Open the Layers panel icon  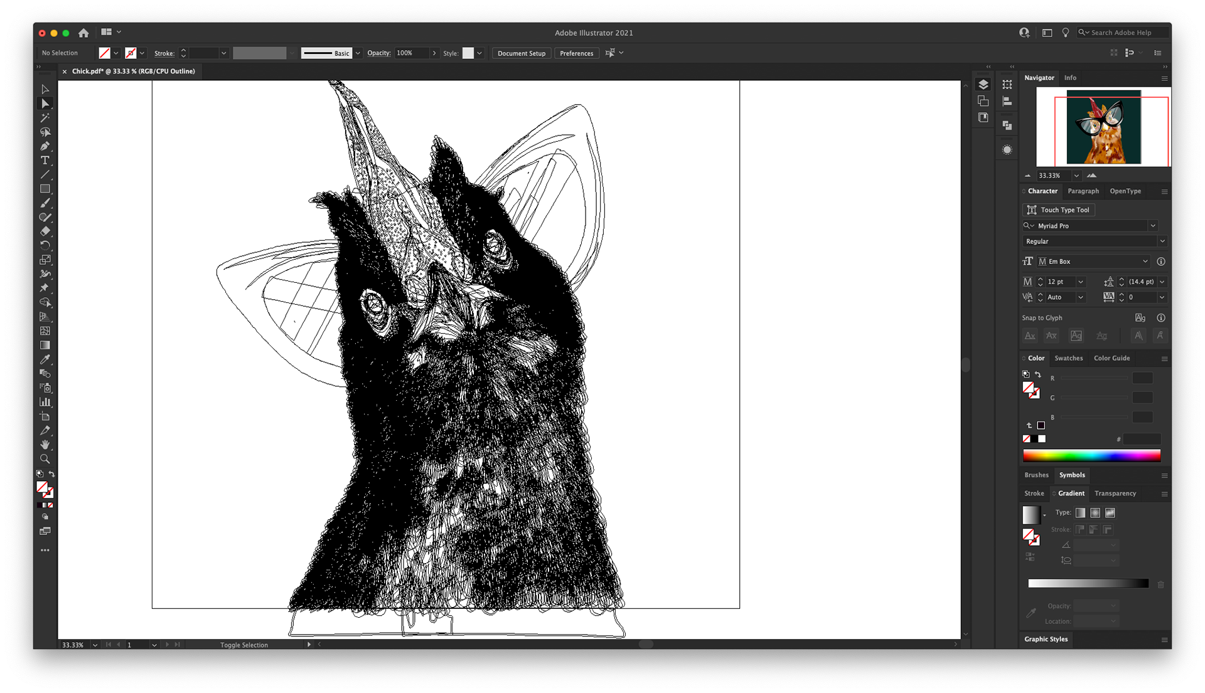click(983, 85)
